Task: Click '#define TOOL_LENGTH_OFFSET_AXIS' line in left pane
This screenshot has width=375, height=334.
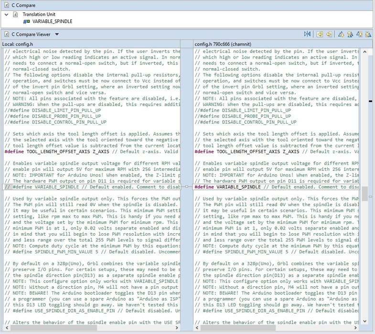Action: click(x=92, y=151)
